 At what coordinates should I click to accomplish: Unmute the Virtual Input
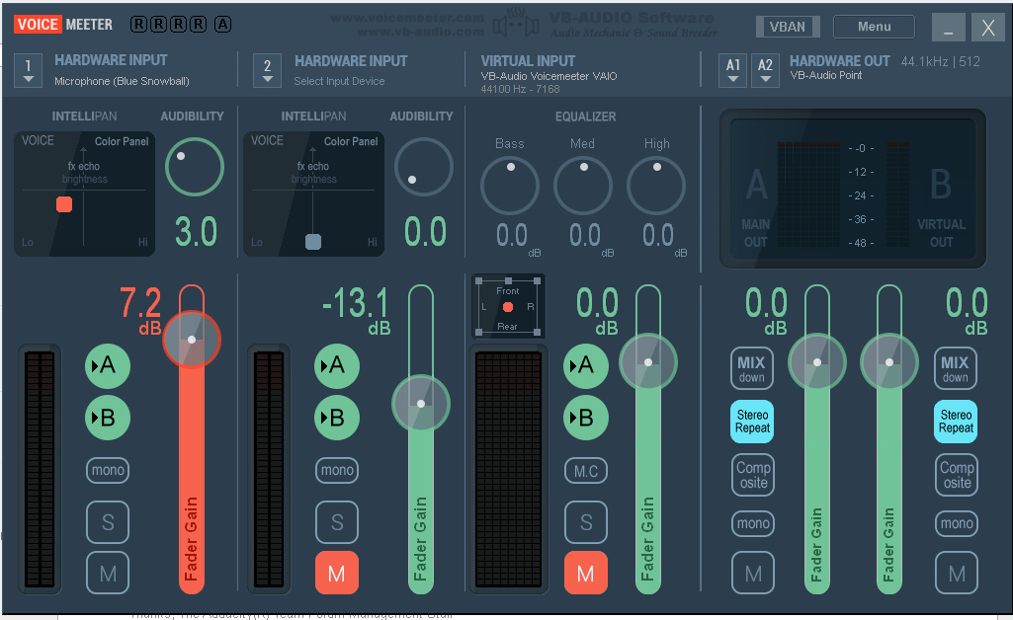(x=585, y=573)
